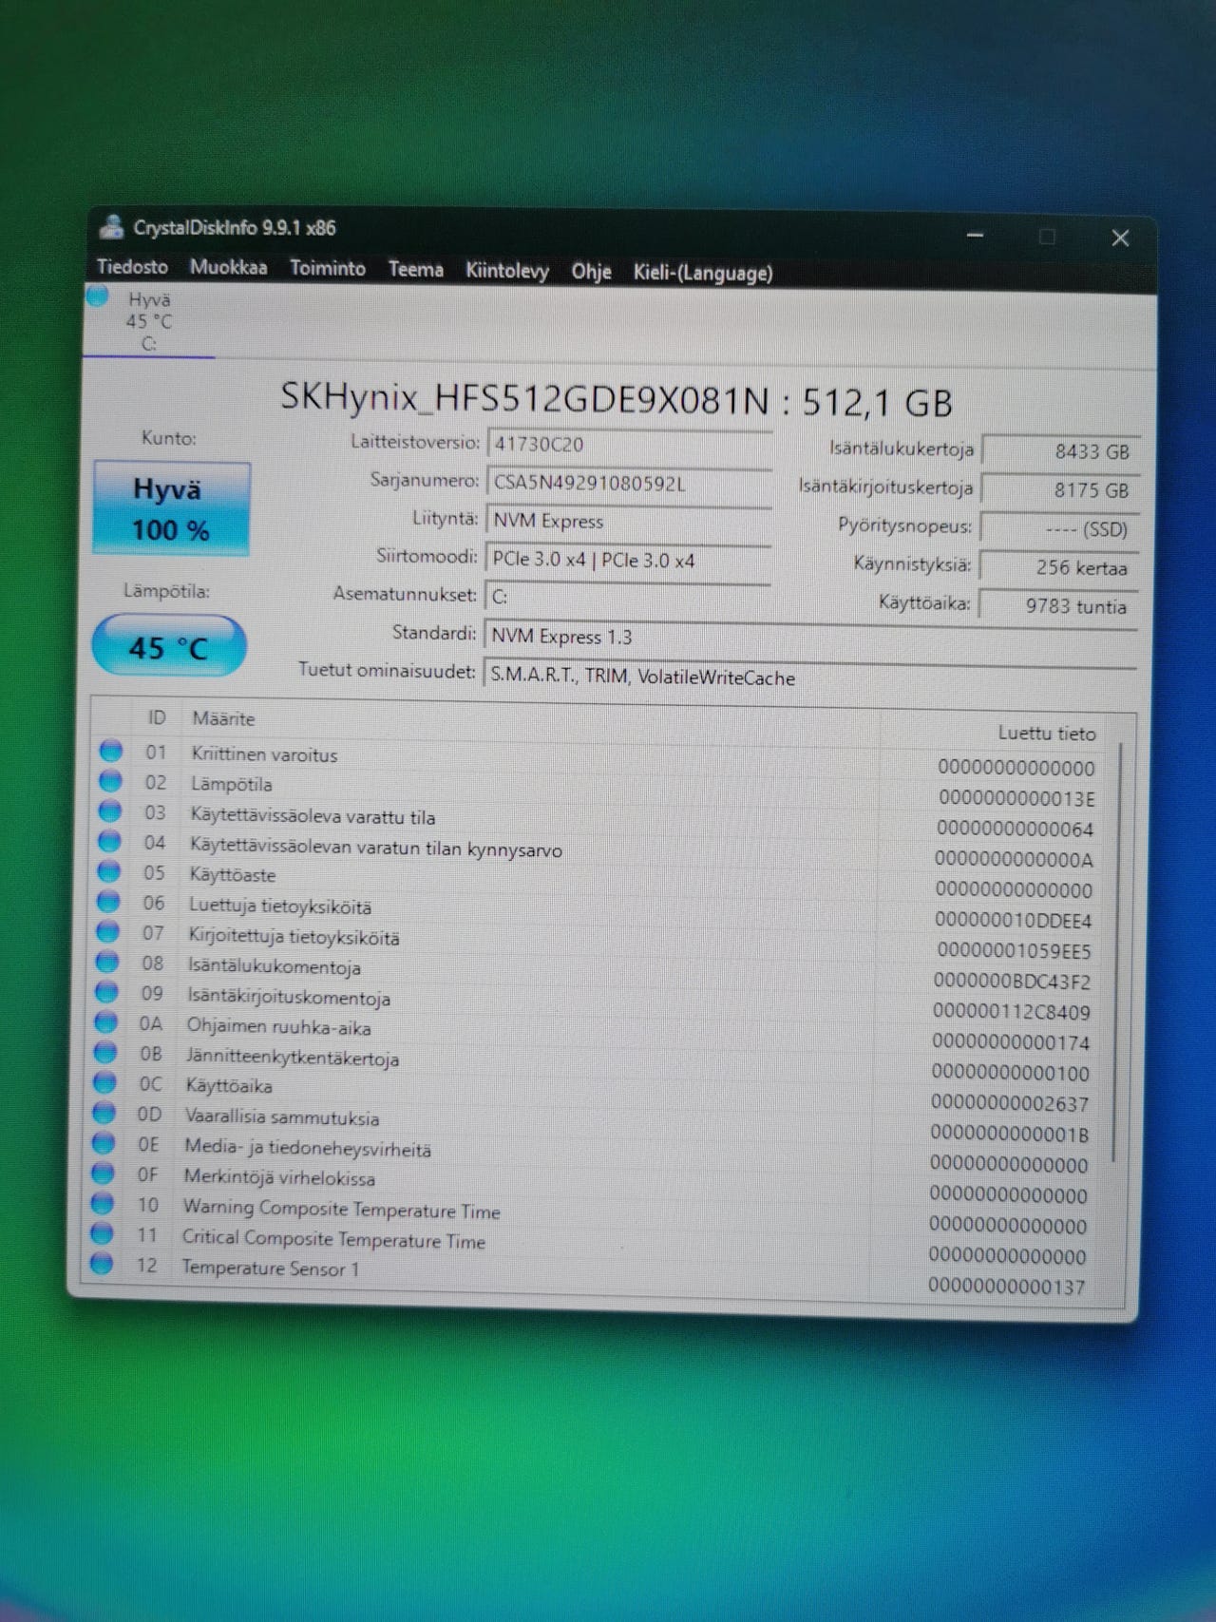Click the drive title SKHynix_HFS512GDE9X081N
Image resolution: width=1216 pixels, height=1622 pixels.
click(524, 397)
